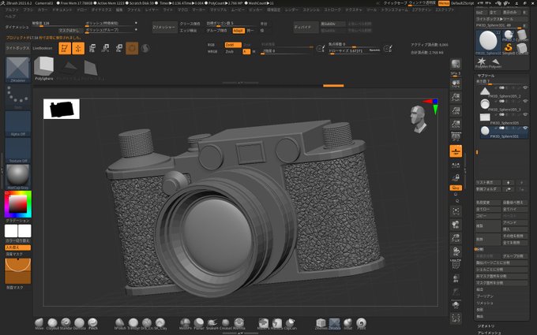This screenshot has height=335, width=537.
Task: Open the ライトボックス▶ツール list
Action: tap(501, 19)
